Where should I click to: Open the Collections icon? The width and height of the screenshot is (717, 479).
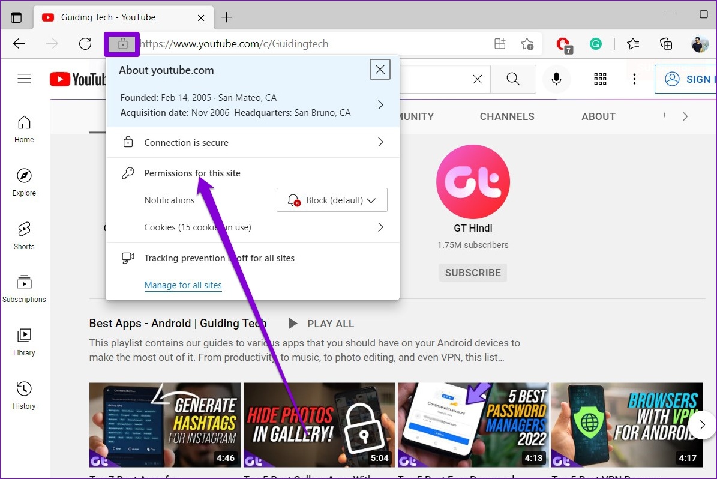point(666,44)
